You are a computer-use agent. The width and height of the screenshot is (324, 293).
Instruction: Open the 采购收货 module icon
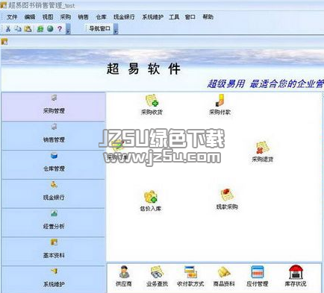152,104
